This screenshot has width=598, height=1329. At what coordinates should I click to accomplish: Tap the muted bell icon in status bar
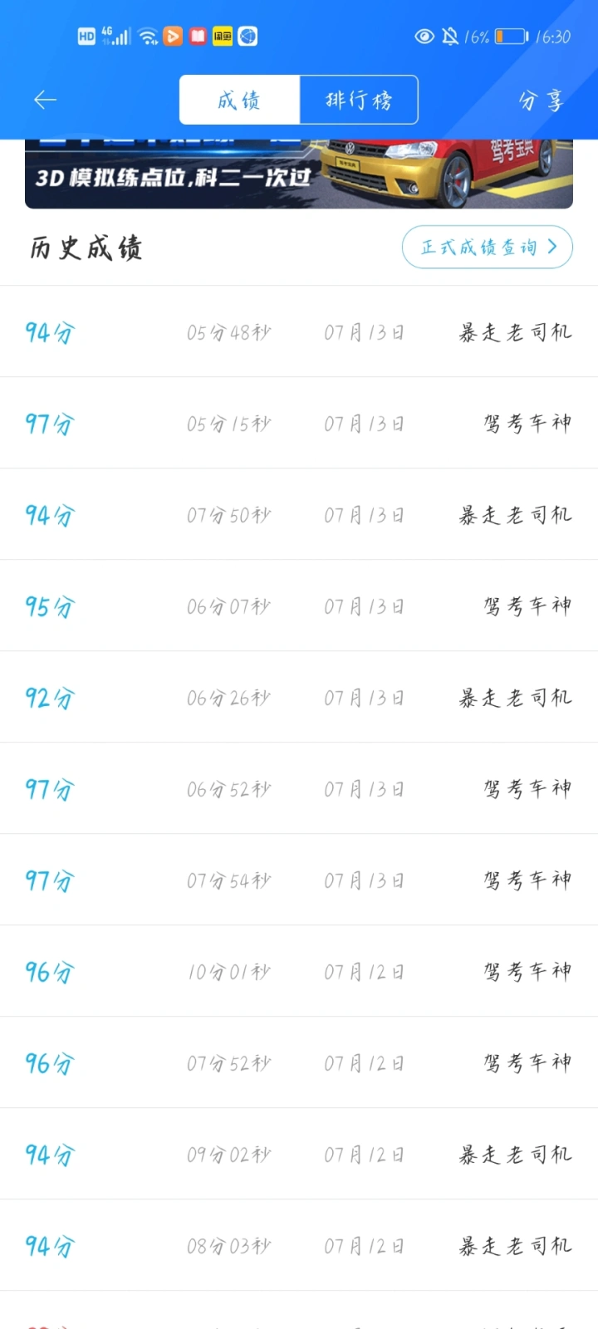coord(450,37)
